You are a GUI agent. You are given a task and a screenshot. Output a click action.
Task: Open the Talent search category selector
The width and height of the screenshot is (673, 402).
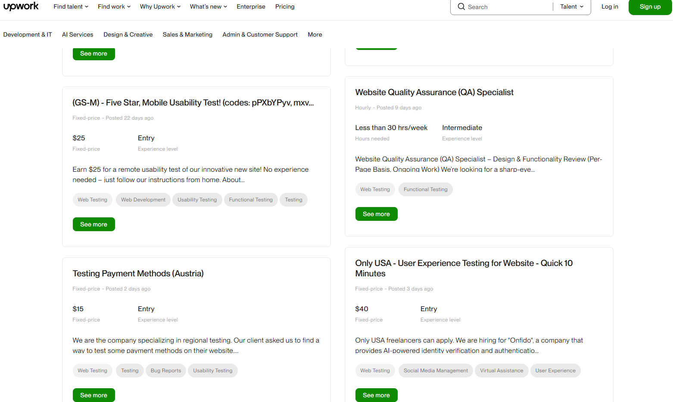click(x=572, y=7)
